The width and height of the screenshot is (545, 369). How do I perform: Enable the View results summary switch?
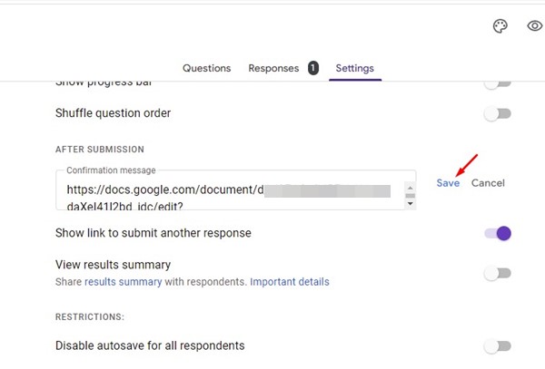click(497, 273)
